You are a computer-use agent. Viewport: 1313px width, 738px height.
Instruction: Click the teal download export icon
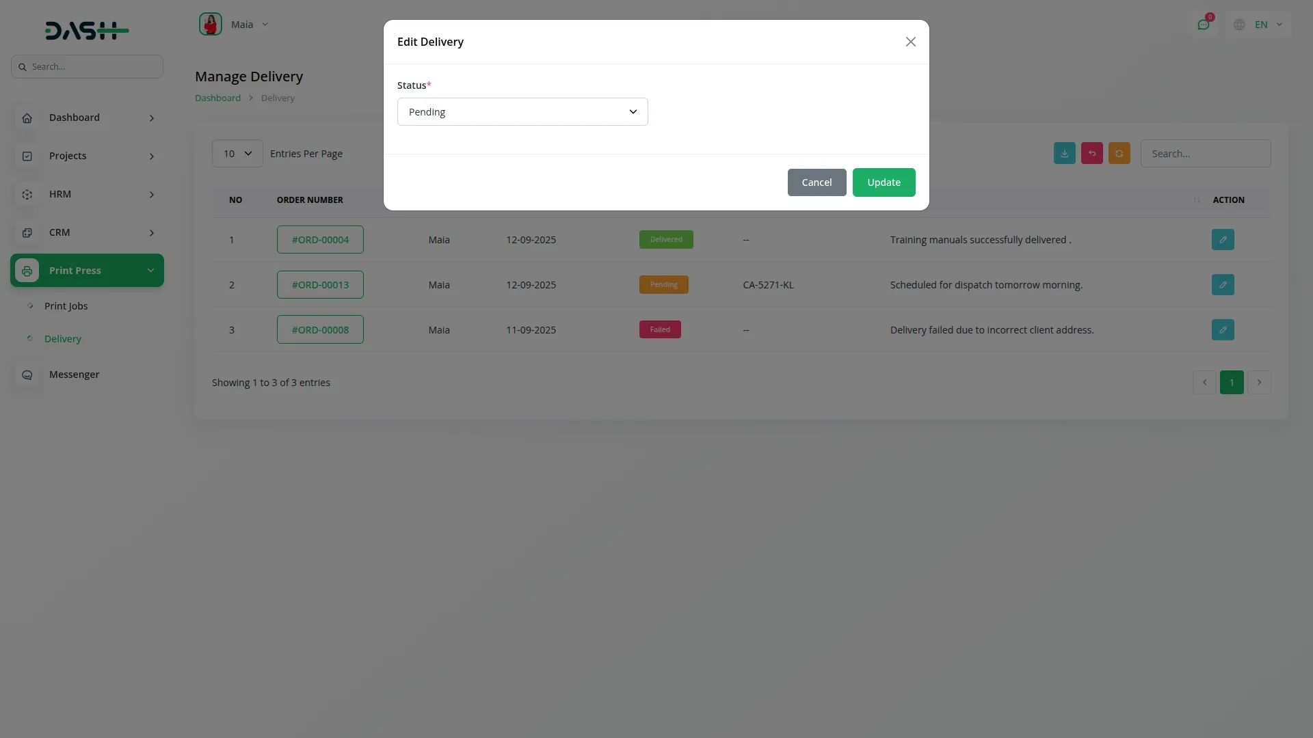pos(1064,154)
